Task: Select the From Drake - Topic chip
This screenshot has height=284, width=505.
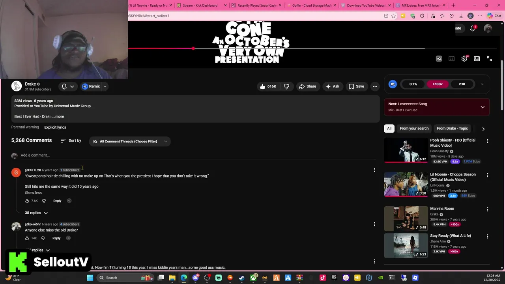Action: [x=452, y=129]
